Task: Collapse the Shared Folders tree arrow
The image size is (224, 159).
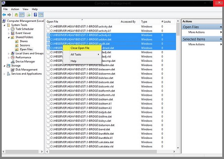Action: 9,37
